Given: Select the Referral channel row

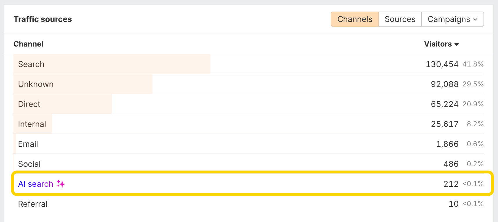Looking at the screenshot, I should 33,204.
